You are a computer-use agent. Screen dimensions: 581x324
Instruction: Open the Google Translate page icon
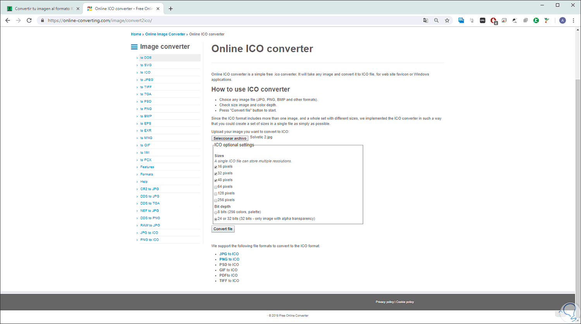coord(425,20)
